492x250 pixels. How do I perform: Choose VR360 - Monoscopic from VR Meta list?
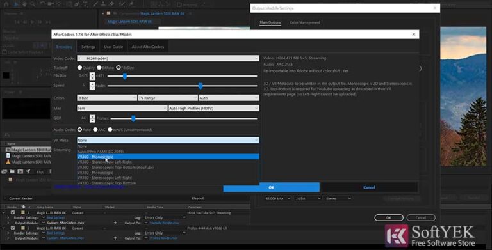tap(168, 157)
